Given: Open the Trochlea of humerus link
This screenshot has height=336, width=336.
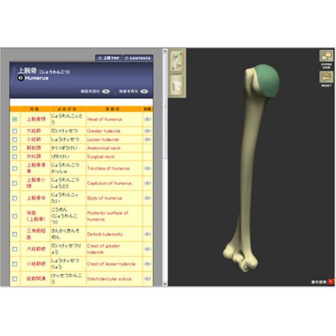Looking at the screenshot, I should pos(108,168).
